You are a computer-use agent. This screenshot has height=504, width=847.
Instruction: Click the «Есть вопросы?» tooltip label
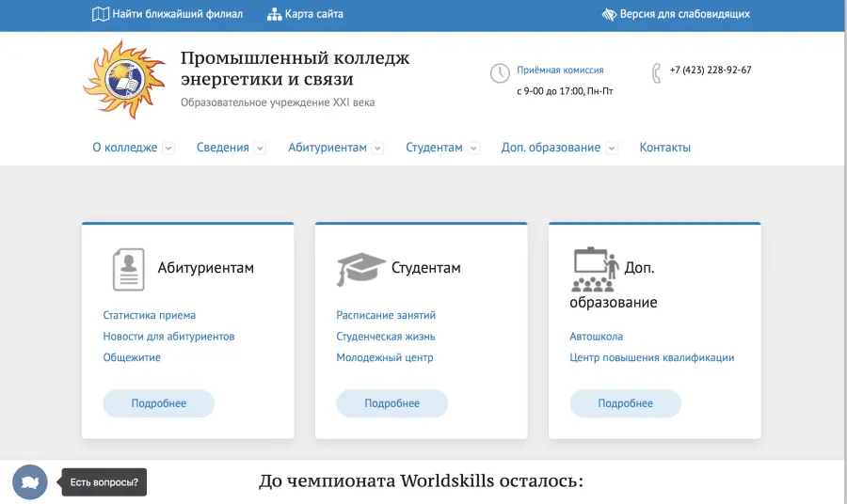[104, 483]
